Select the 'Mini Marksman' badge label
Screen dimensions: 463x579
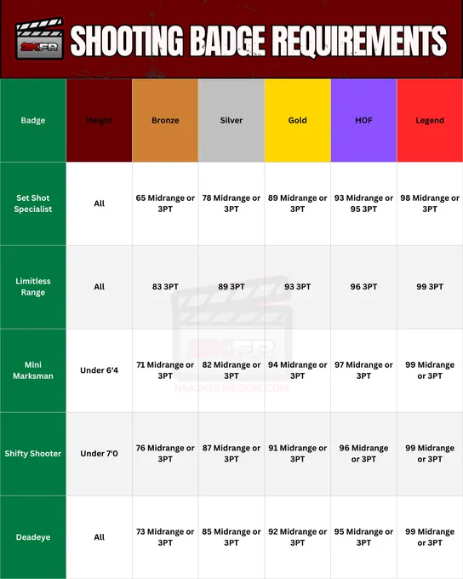click(33, 370)
